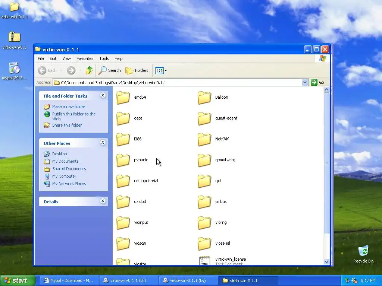Open the View menu

click(66, 58)
